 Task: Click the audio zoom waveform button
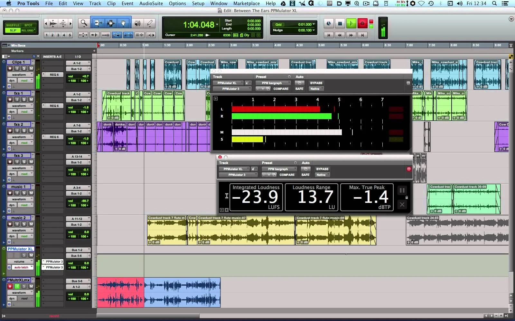[53, 23]
